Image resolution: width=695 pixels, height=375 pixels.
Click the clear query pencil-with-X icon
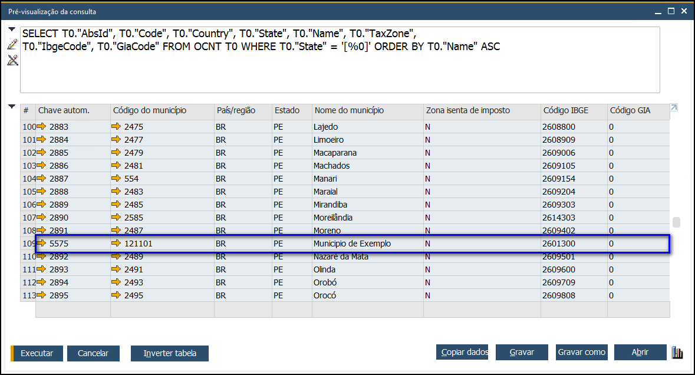tap(12, 60)
